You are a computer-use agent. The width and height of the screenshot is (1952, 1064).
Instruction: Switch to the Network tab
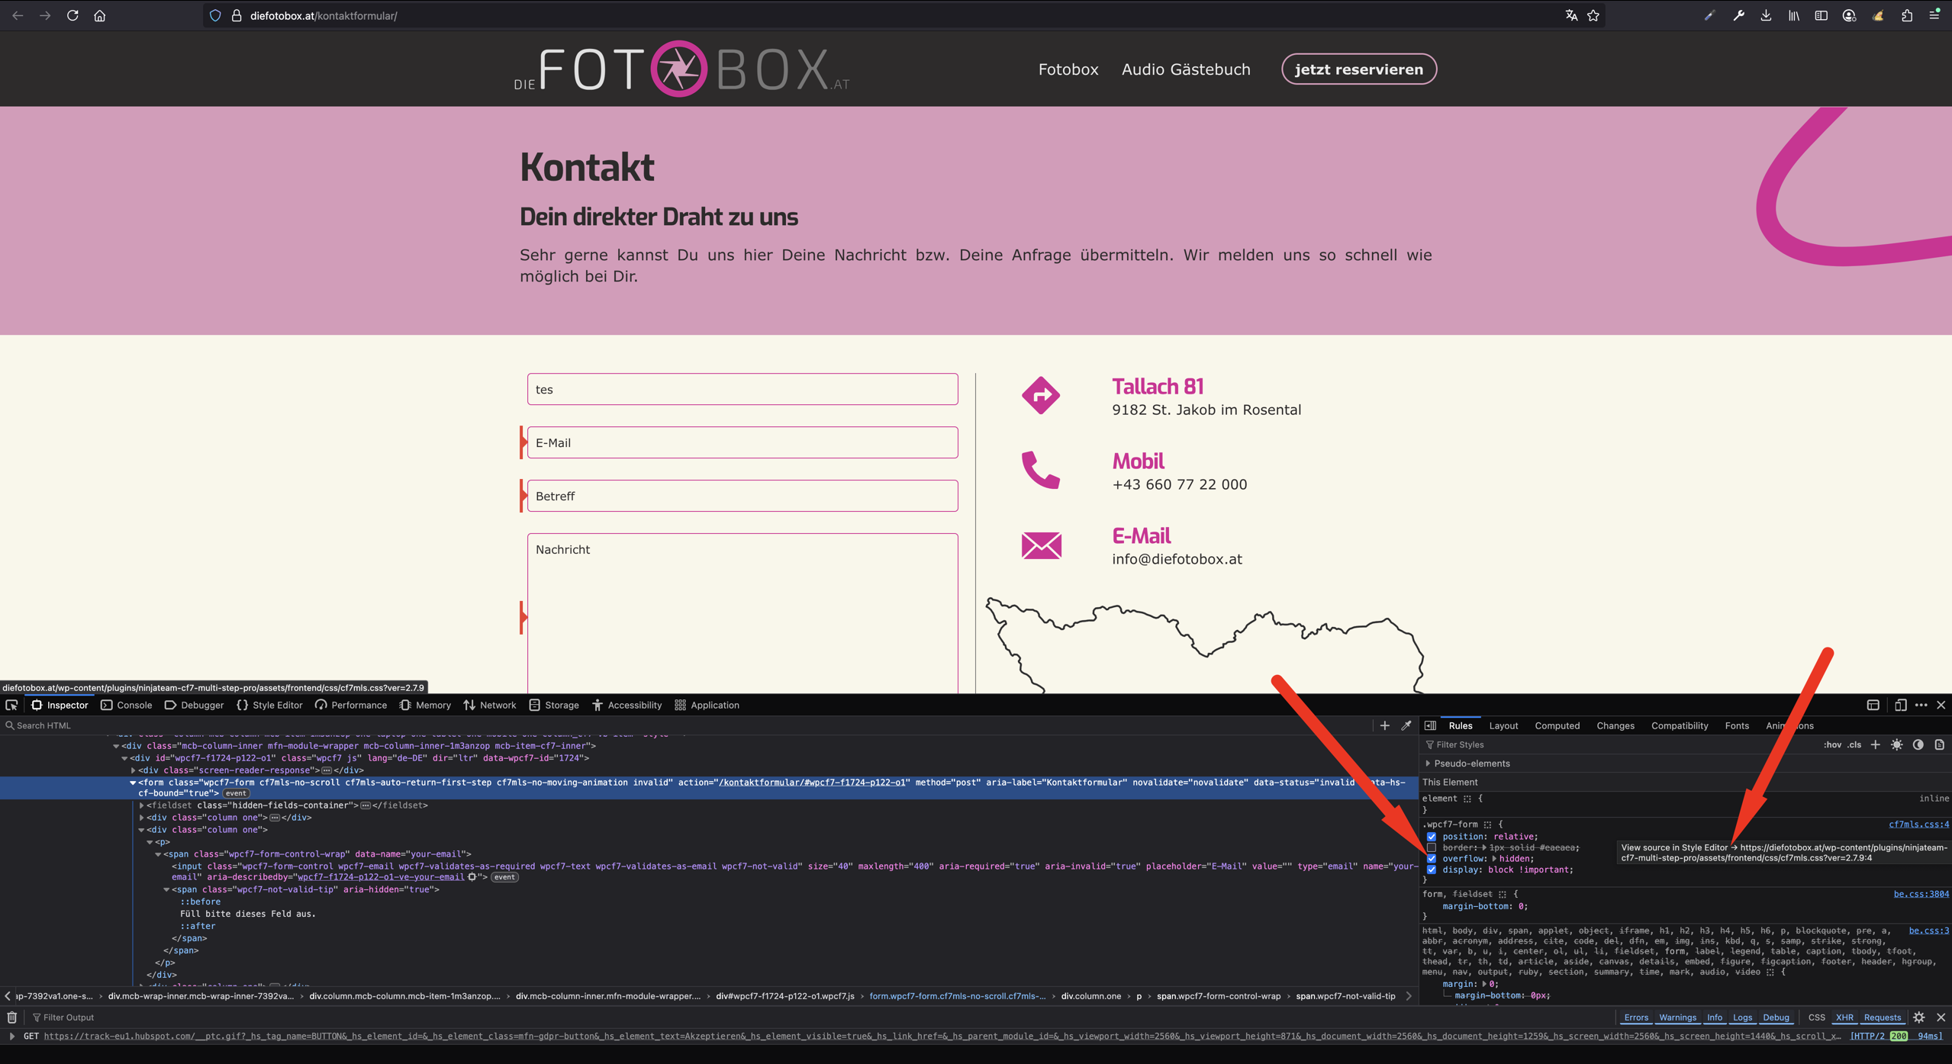click(x=490, y=705)
